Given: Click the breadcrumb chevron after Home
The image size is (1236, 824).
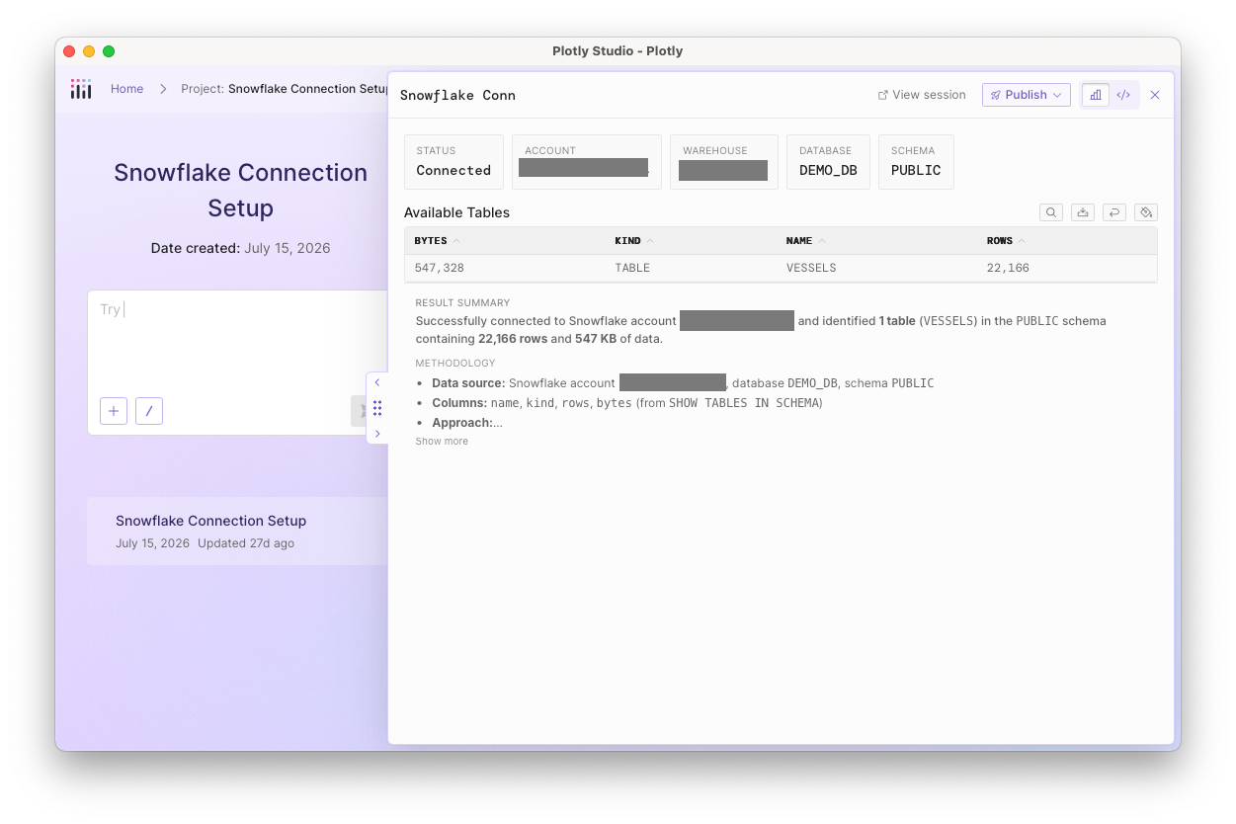Looking at the screenshot, I should point(163,89).
